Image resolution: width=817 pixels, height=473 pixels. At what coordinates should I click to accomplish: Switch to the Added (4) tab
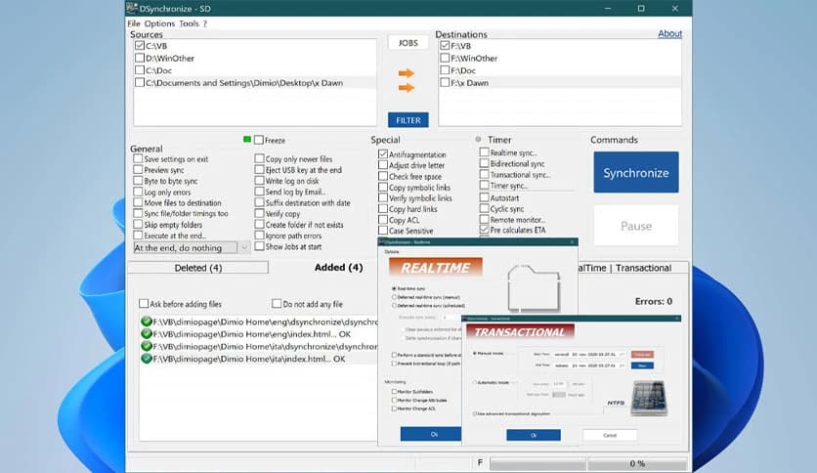coord(338,267)
